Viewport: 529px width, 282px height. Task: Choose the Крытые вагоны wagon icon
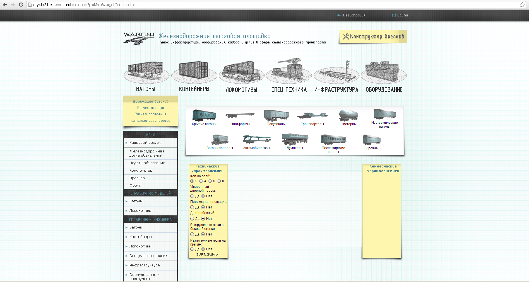[x=204, y=115]
